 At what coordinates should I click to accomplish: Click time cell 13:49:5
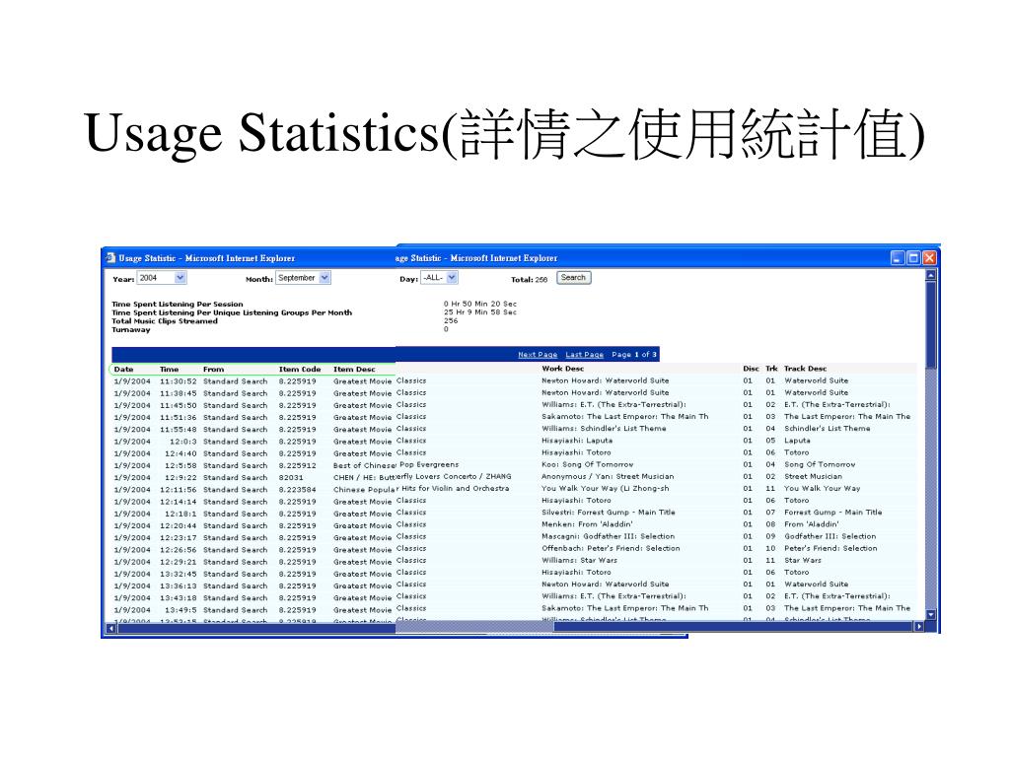[x=181, y=610]
